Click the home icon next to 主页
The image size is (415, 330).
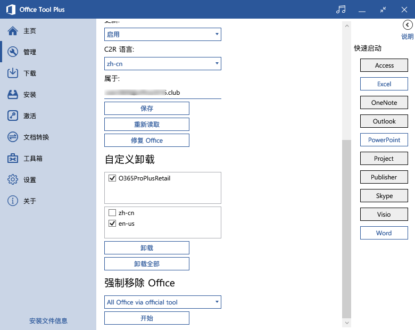pos(13,31)
